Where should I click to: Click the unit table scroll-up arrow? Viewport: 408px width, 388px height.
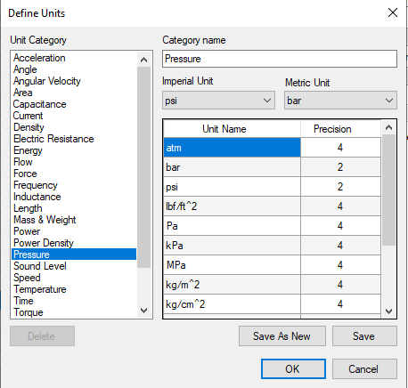coord(388,127)
